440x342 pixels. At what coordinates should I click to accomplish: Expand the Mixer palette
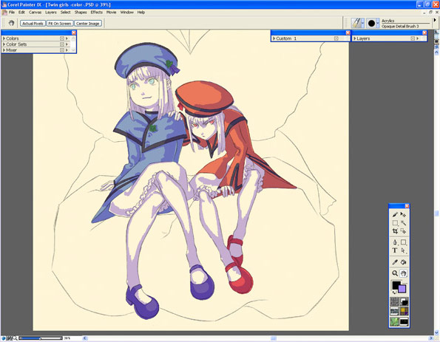[4, 50]
